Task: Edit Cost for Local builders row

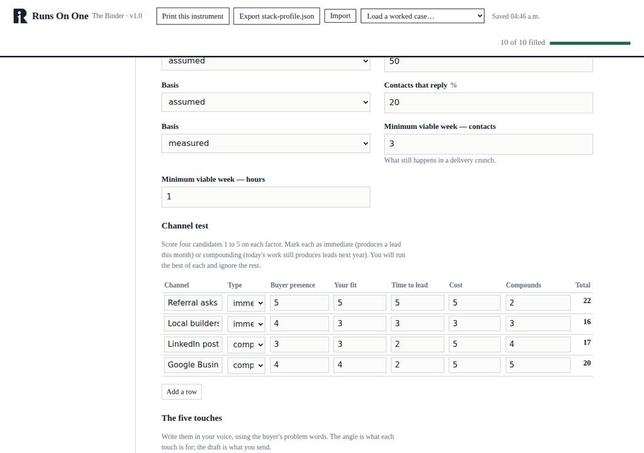Action: coord(474,323)
